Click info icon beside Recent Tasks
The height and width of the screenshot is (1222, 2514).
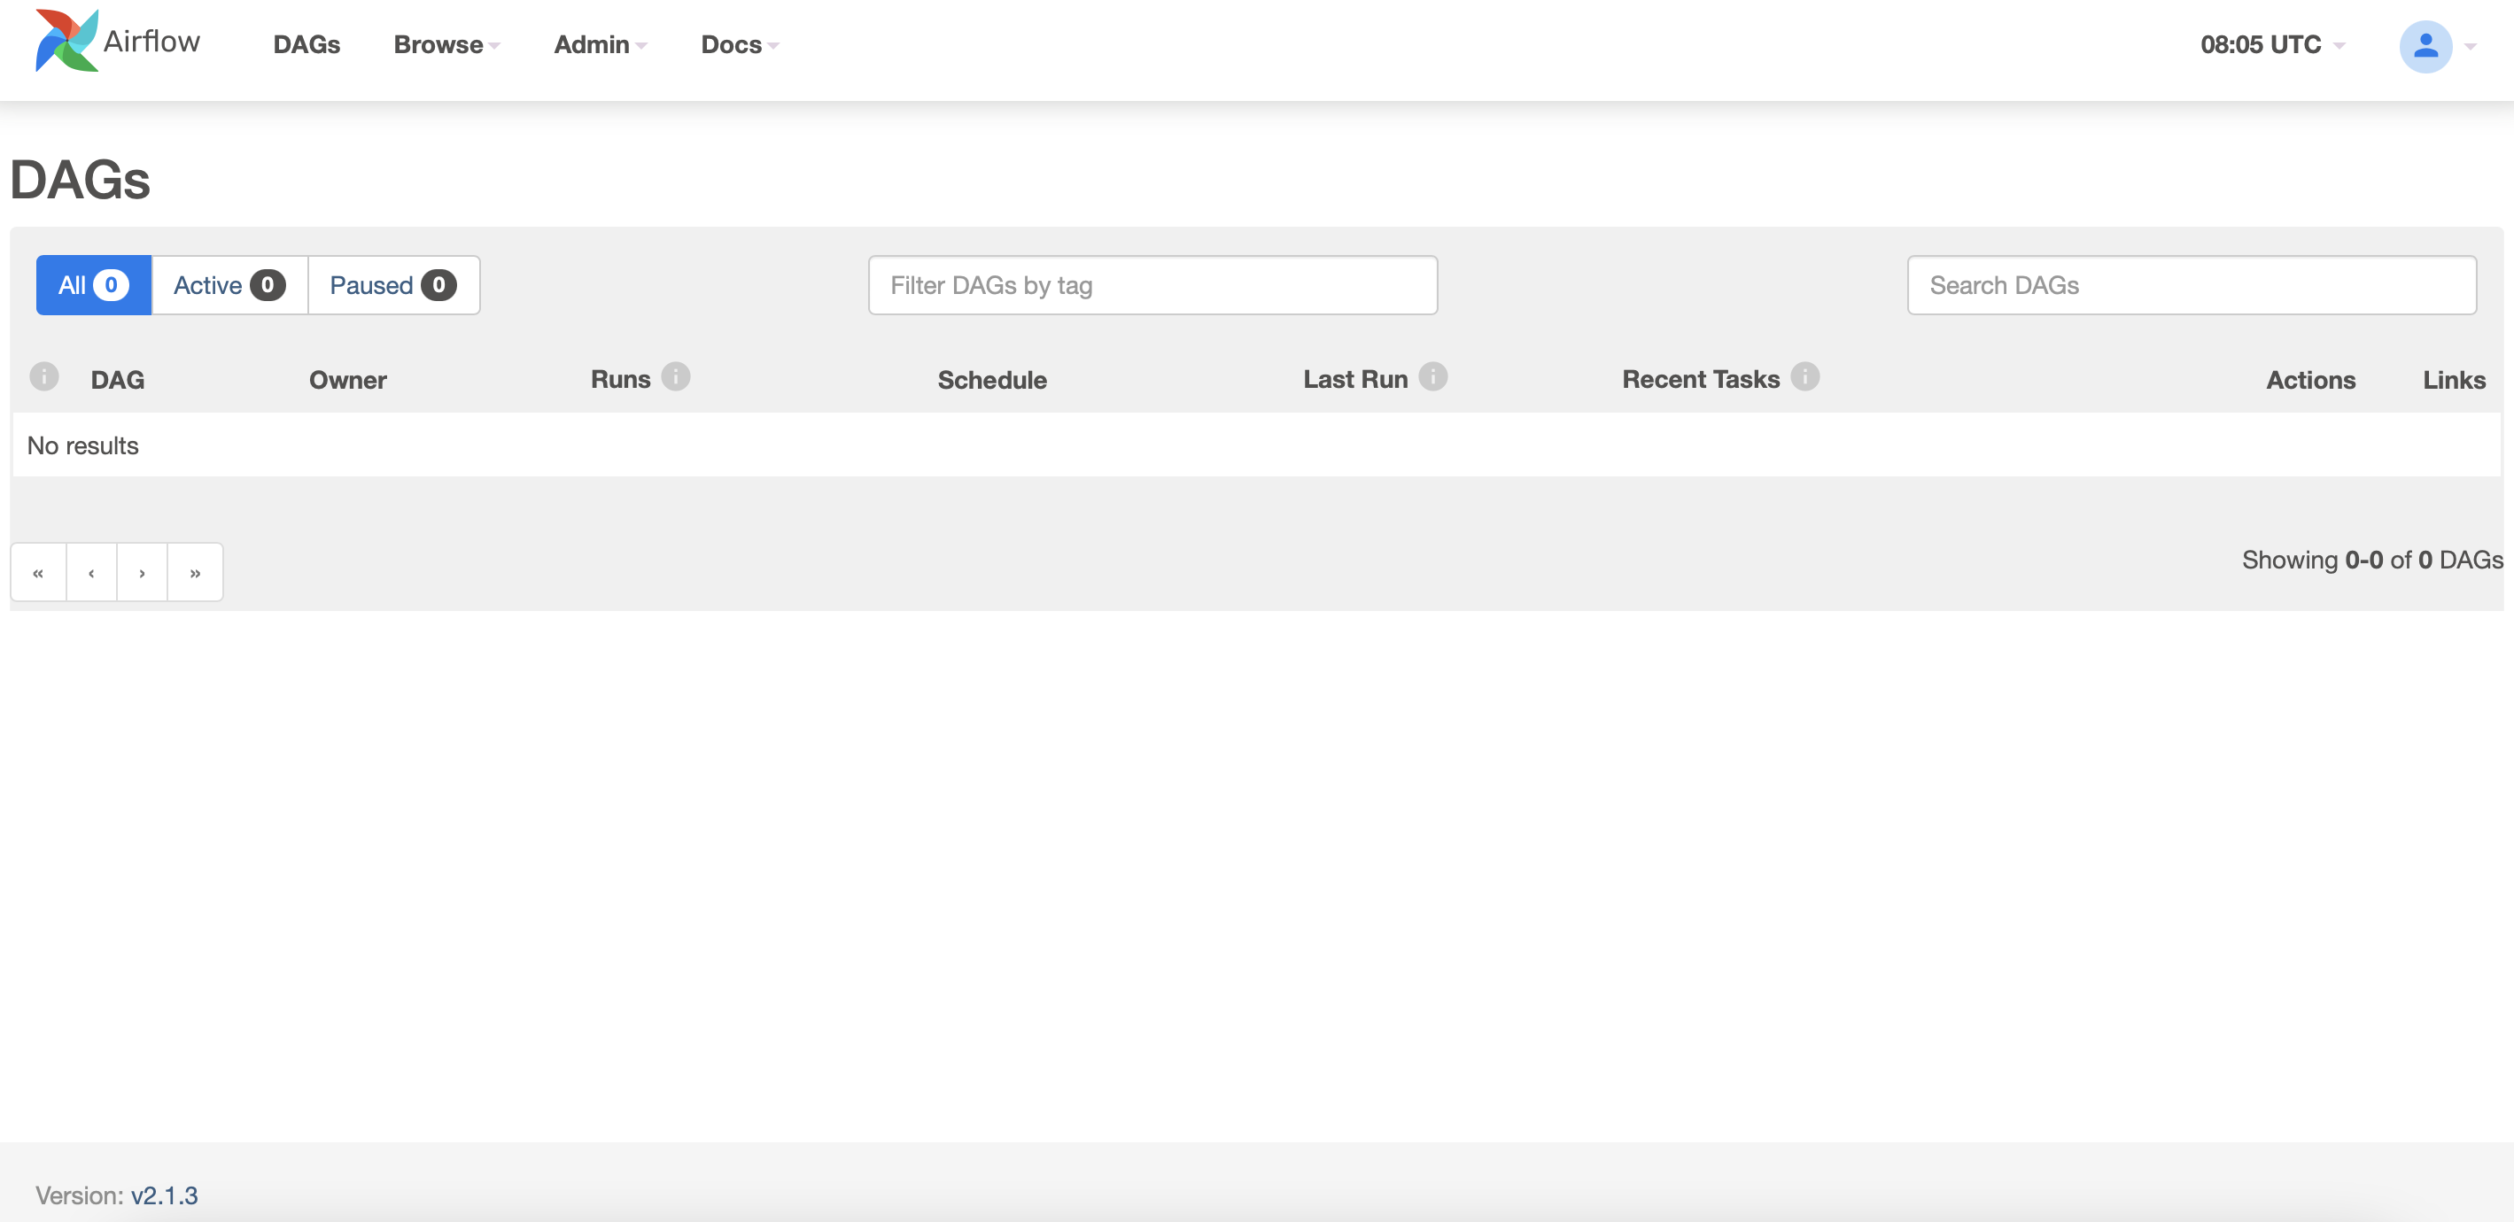pos(1804,377)
